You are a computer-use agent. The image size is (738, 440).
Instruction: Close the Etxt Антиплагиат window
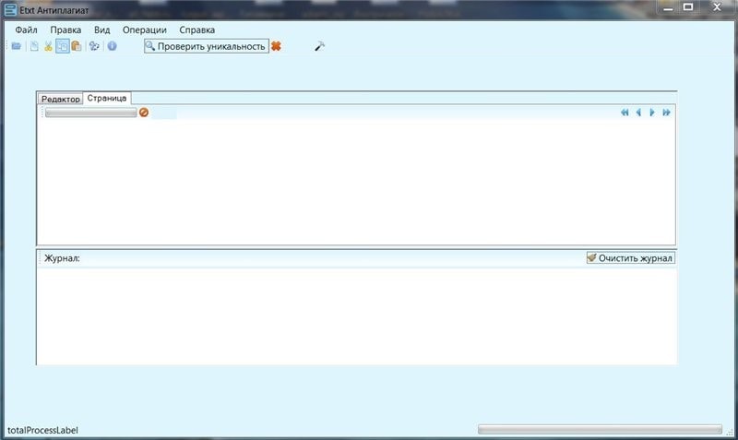(717, 7)
